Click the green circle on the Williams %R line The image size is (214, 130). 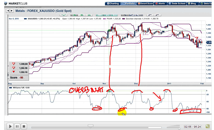pos(109,91)
